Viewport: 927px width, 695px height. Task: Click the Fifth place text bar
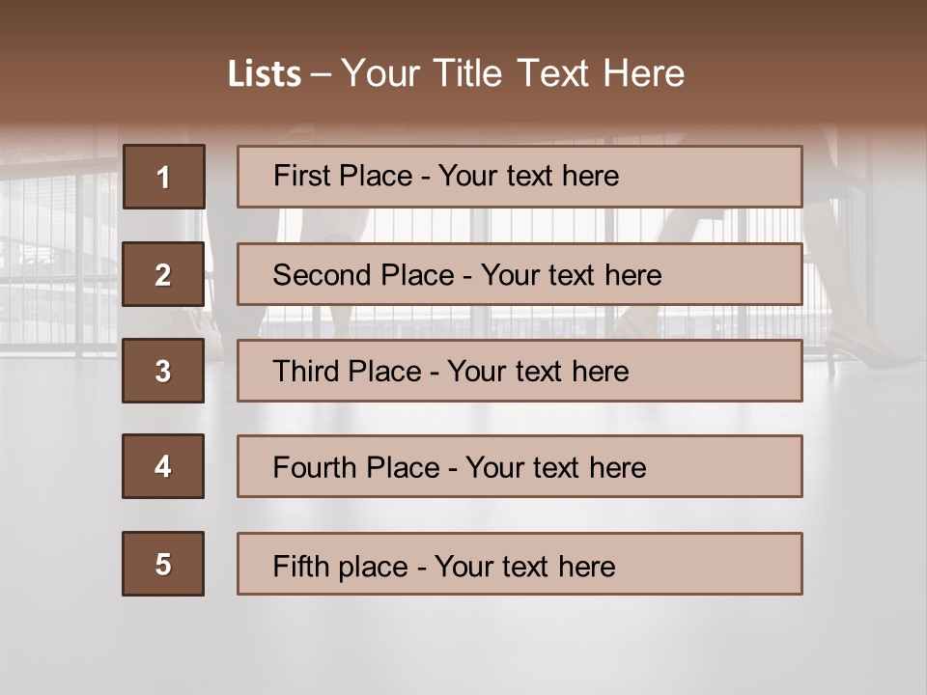click(520, 564)
